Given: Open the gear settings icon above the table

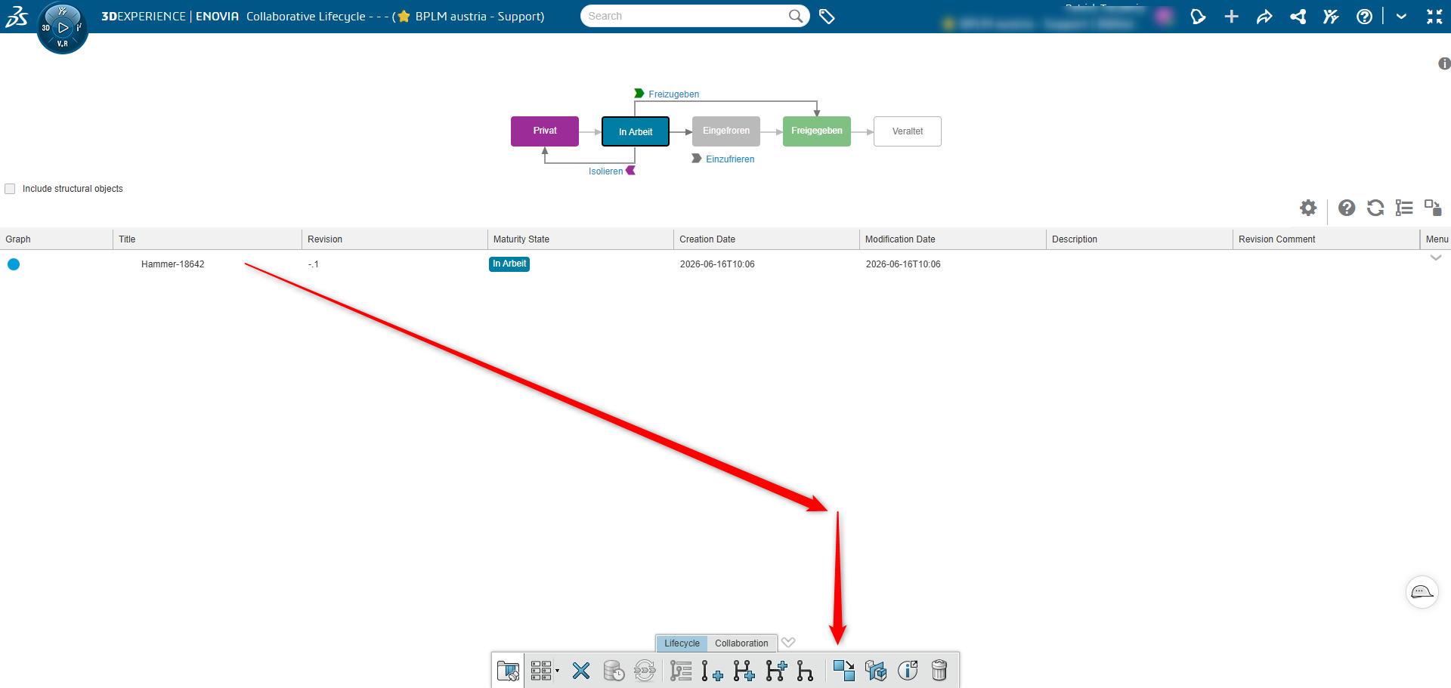Looking at the screenshot, I should tap(1308, 208).
